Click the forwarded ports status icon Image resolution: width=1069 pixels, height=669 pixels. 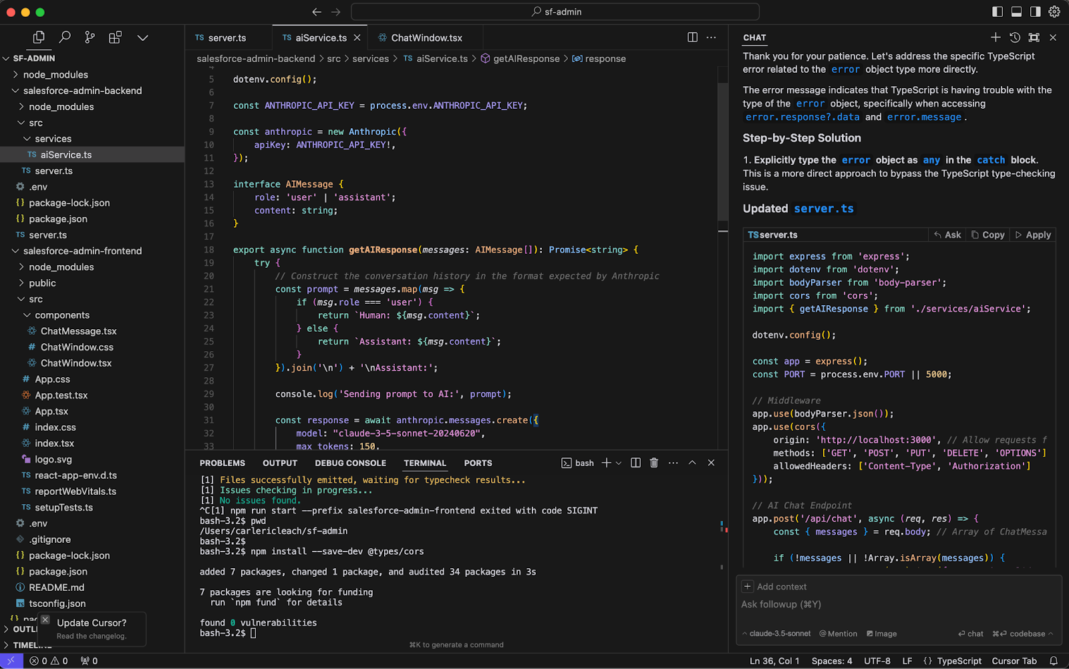(89, 661)
